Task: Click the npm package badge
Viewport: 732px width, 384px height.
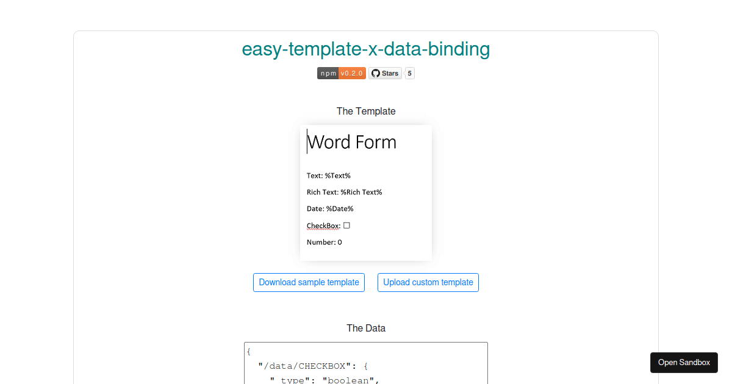Action: pyautogui.click(x=340, y=73)
